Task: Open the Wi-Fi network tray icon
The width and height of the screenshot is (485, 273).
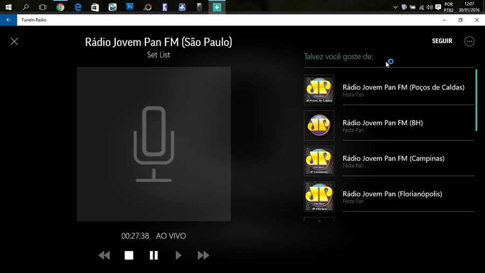Action: click(421, 7)
